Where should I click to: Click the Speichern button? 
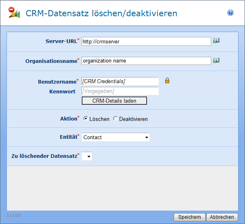(190, 217)
